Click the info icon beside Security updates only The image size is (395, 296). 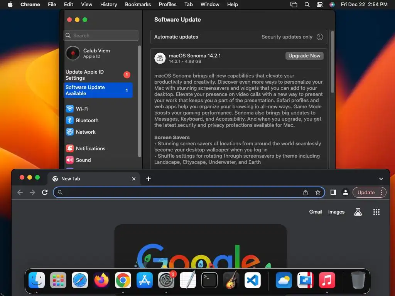[320, 37]
